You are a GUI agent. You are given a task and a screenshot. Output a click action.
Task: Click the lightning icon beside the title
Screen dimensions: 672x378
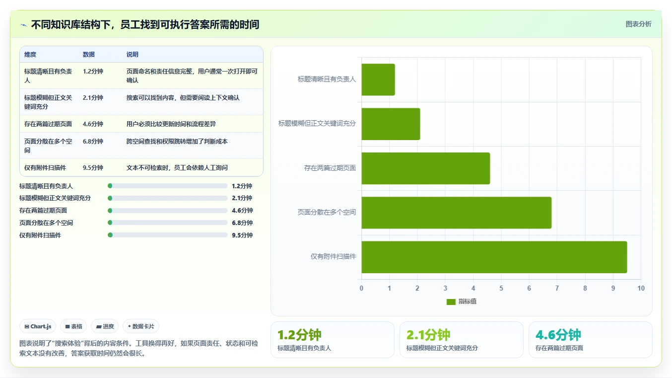pos(23,25)
